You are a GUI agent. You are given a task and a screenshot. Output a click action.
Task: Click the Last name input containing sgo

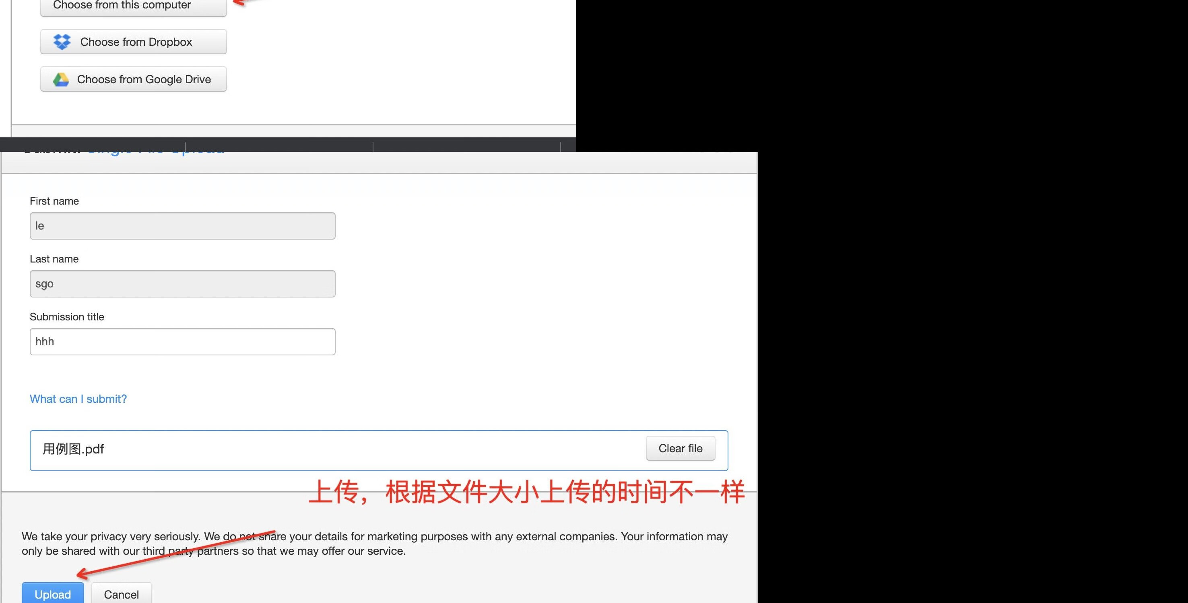[x=182, y=284]
